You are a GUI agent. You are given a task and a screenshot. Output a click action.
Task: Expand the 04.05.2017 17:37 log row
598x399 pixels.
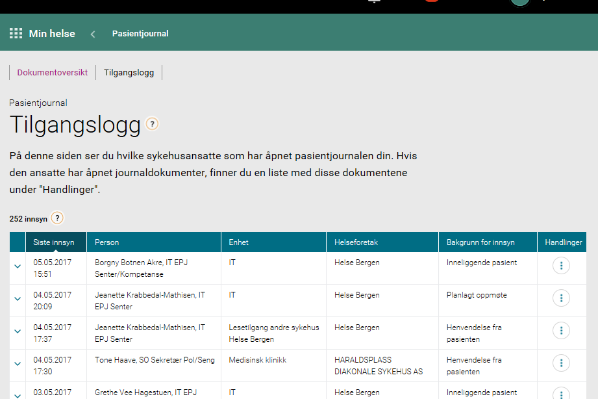coord(18,331)
